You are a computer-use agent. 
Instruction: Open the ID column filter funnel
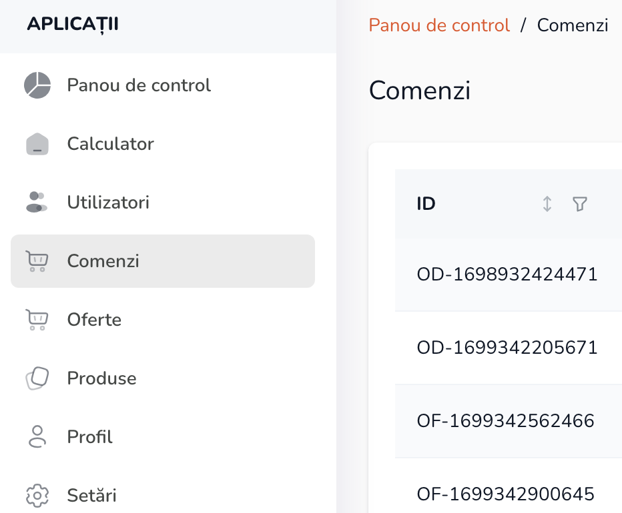click(x=579, y=204)
